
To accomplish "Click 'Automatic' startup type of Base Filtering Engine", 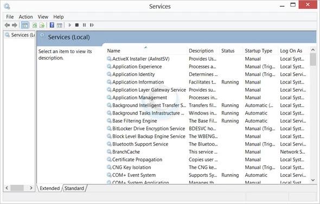I will pyautogui.click(x=256, y=121).
